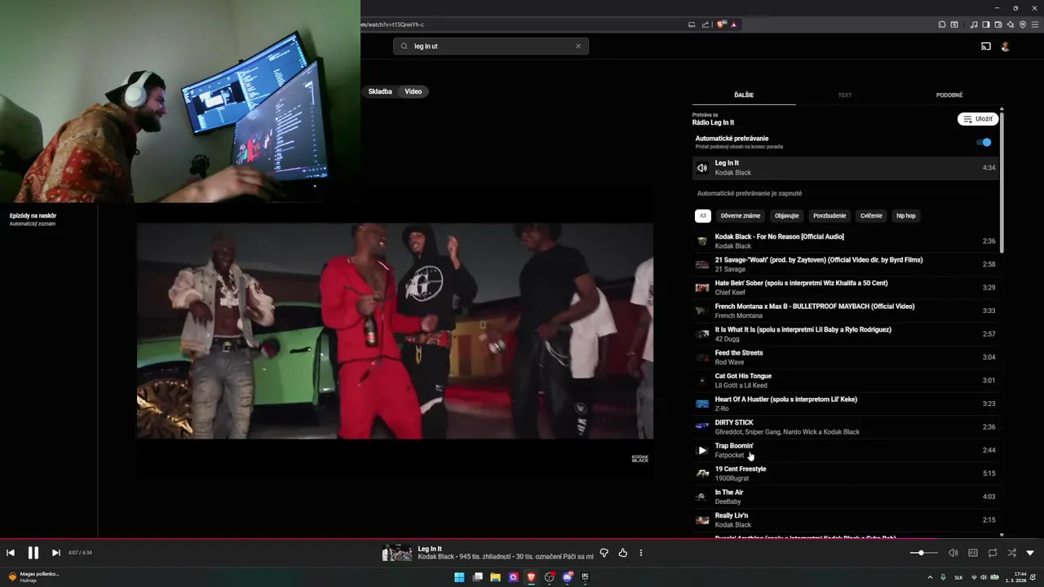This screenshot has height=587, width=1044.
Task: Click the Feed the Streets thumbnail
Action: point(702,357)
